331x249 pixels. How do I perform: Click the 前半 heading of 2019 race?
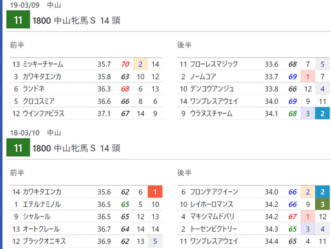point(17,45)
